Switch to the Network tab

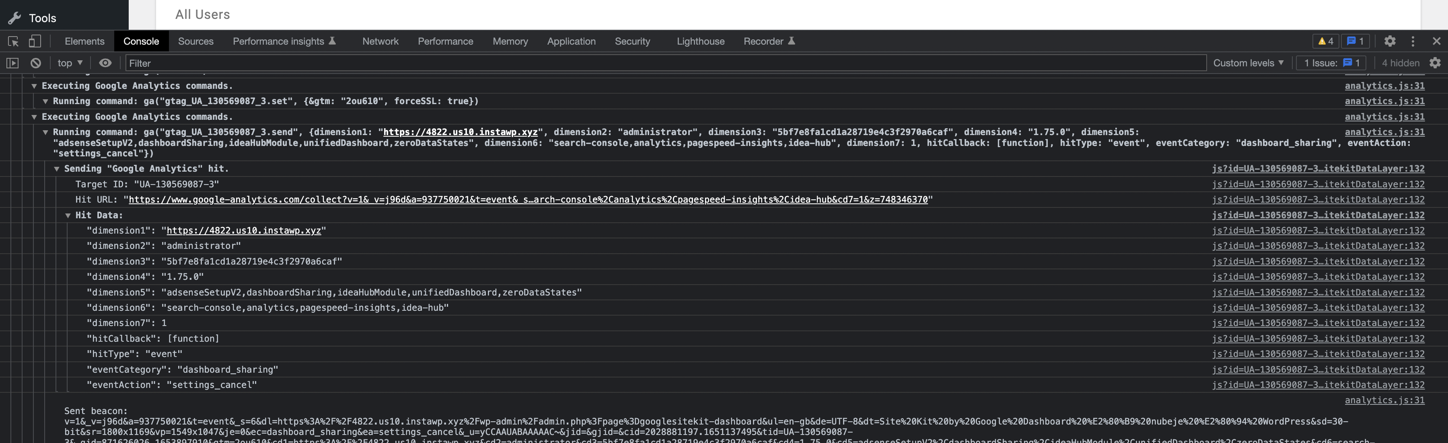[381, 41]
